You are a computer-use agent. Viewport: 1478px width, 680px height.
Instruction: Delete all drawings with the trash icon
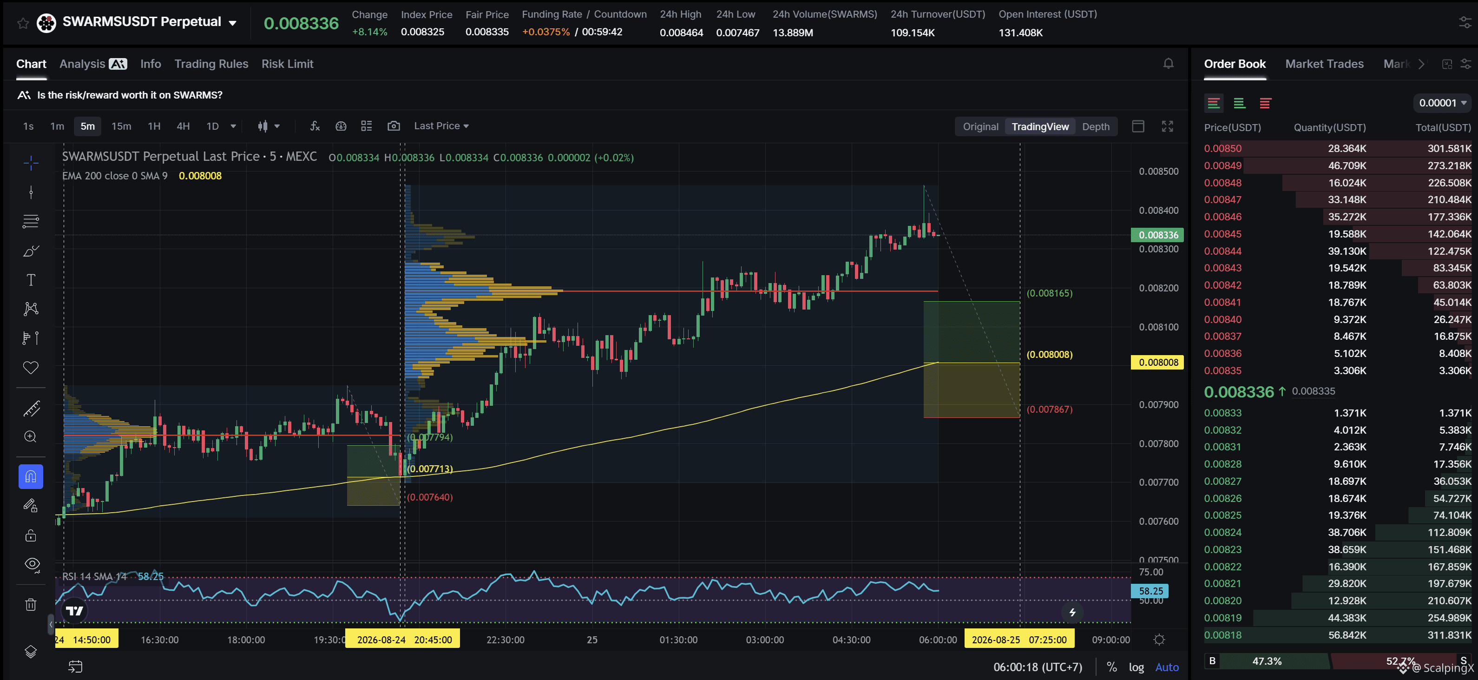31,604
